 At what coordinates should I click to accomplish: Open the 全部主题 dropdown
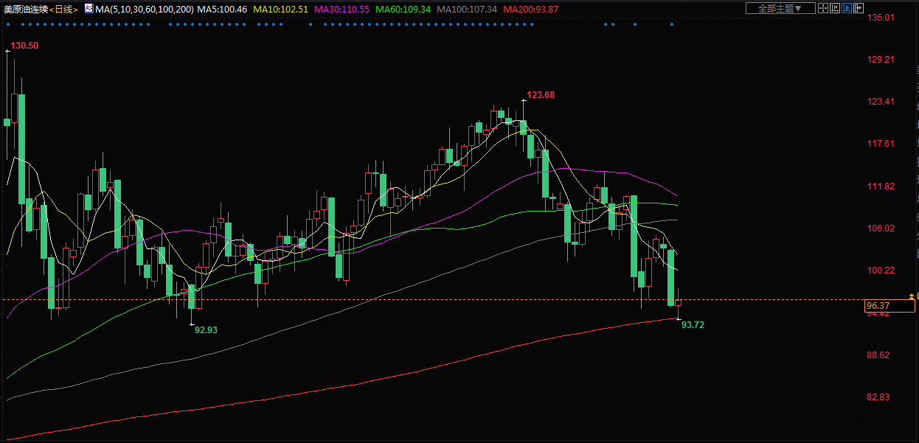pyautogui.click(x=780, y=8)
